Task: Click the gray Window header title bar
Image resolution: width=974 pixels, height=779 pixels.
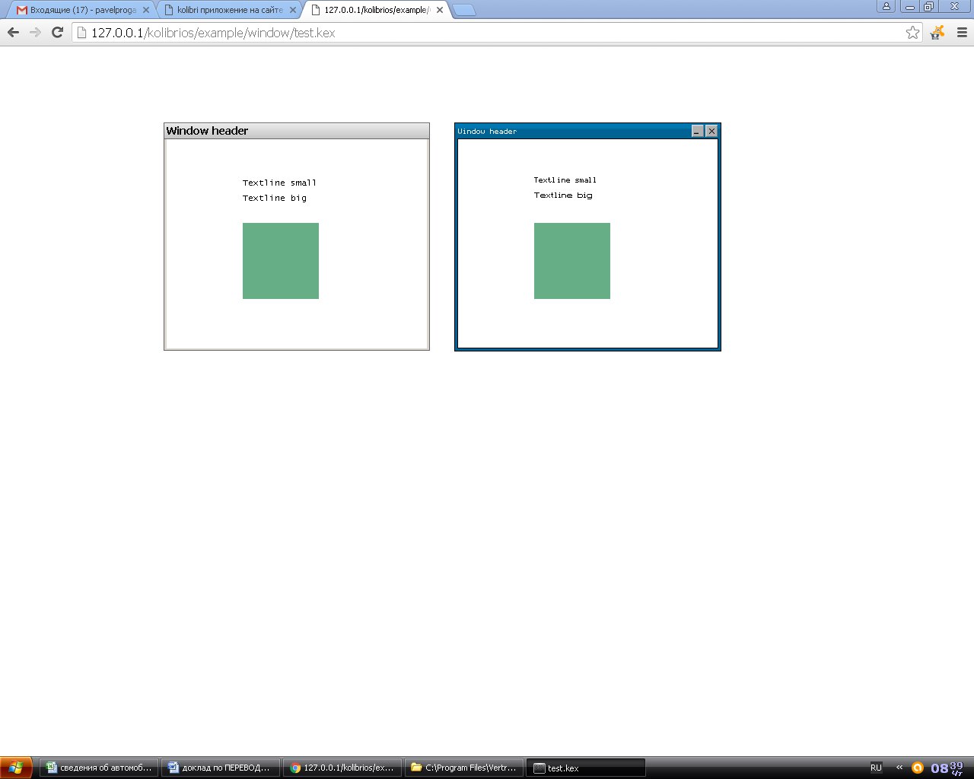Action: (x=297, y=131)
